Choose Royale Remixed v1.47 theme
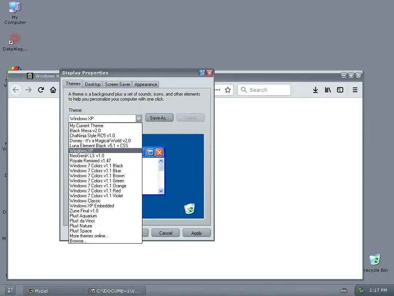This screenshot has width=394, height=296. [105, 161]
